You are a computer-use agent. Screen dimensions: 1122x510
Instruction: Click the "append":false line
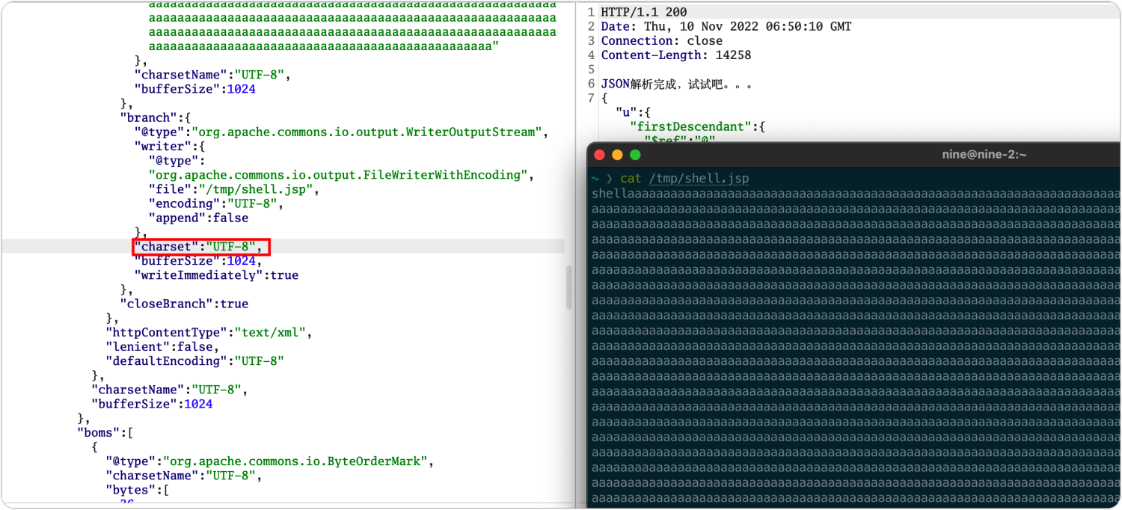pyautogui.click(x=198, y=218)
